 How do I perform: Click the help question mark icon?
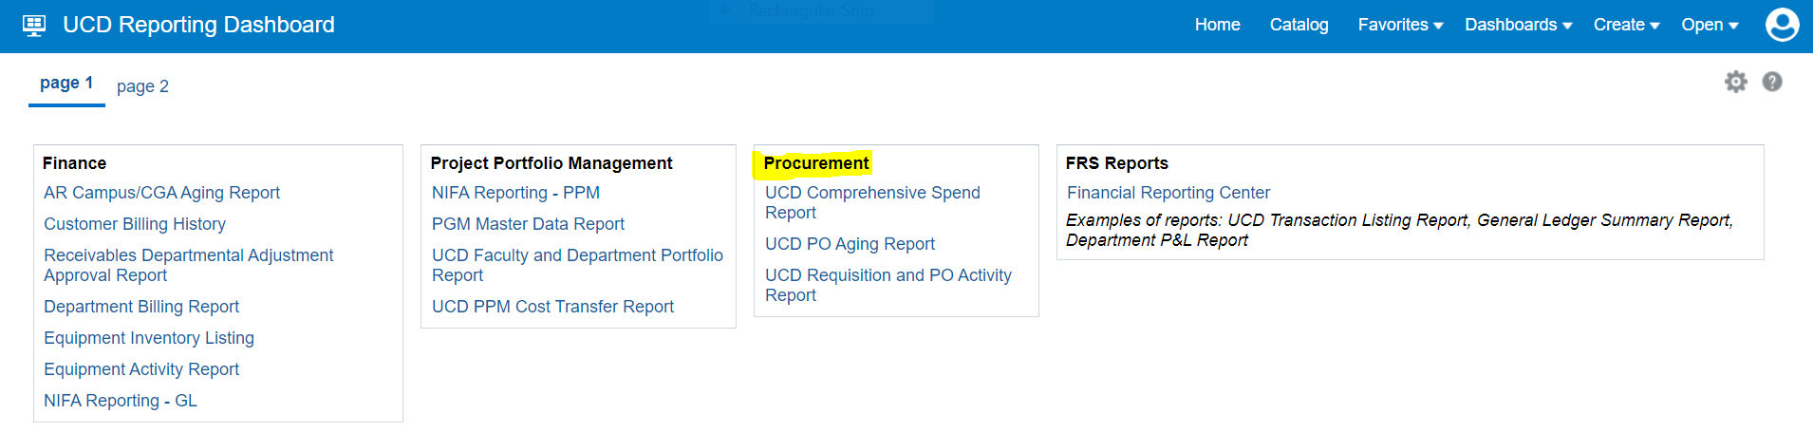pos(1771,82)
